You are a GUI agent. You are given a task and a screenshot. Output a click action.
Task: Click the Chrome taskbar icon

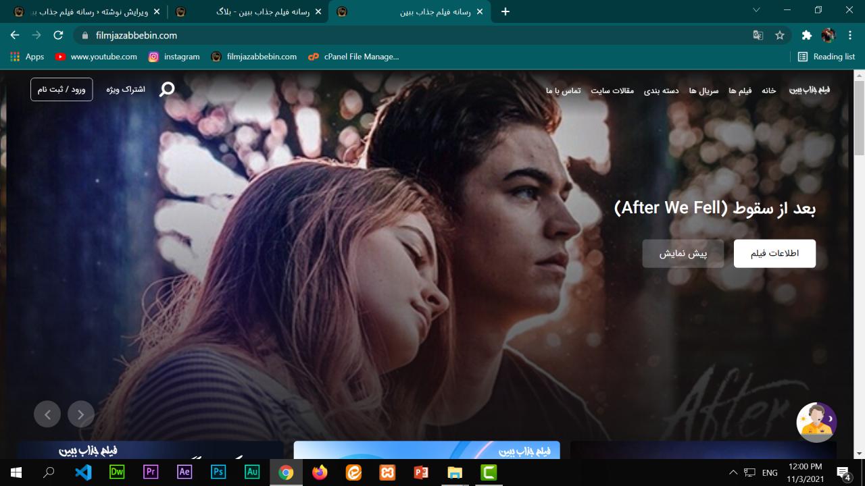(x=286, y=473)
